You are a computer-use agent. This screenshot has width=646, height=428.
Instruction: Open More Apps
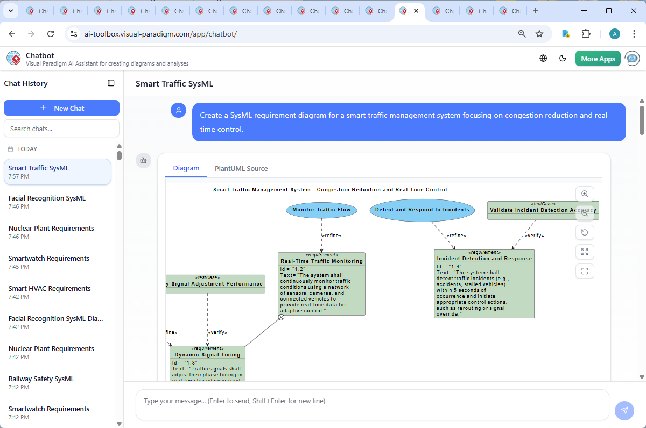point(598,58)
